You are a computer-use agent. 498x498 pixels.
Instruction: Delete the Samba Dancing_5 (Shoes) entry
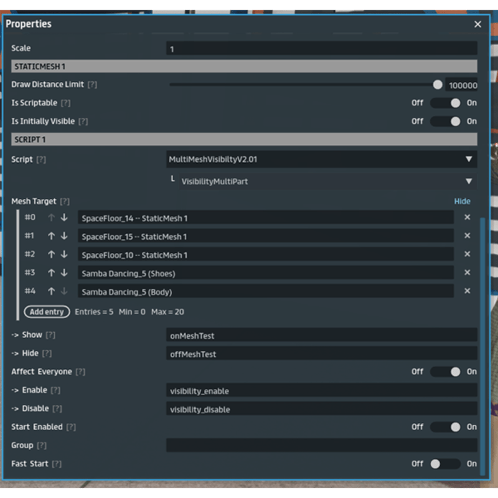(x=467, y=273)
